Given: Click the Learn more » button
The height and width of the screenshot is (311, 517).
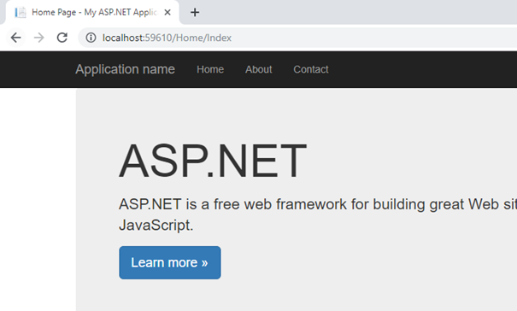Looking at the screenshot, I should [x=170, y=262].
